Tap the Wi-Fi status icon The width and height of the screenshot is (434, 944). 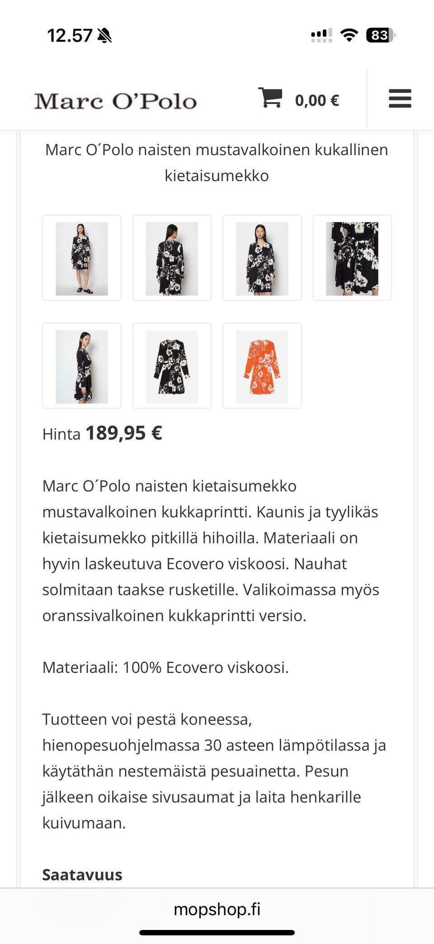pyautogui.click(x=349, y=35)
